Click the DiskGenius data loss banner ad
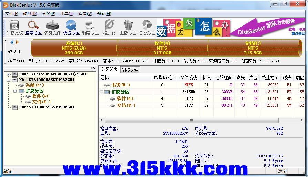The height and width of the screenshot is (177, 308). (231, 27)
